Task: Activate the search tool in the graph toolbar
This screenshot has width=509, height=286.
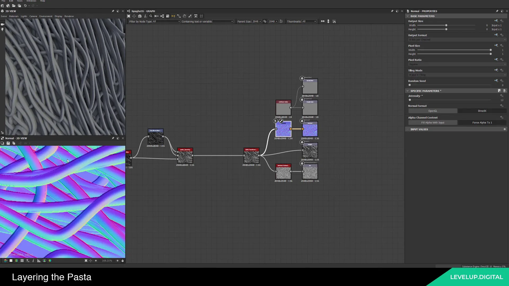Action: click(x=151, y=16)
